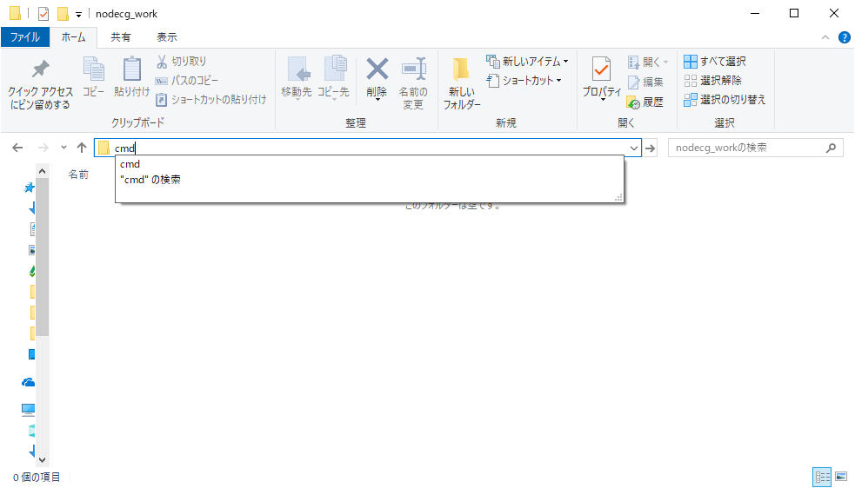The height and width of the screenshot is (488, 855).
Task: Open the Move to (移動先) menu
Action: pos(296,78)
